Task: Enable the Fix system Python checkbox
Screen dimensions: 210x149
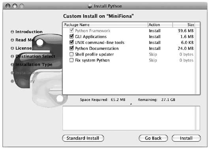Action: tap(71, 60)
